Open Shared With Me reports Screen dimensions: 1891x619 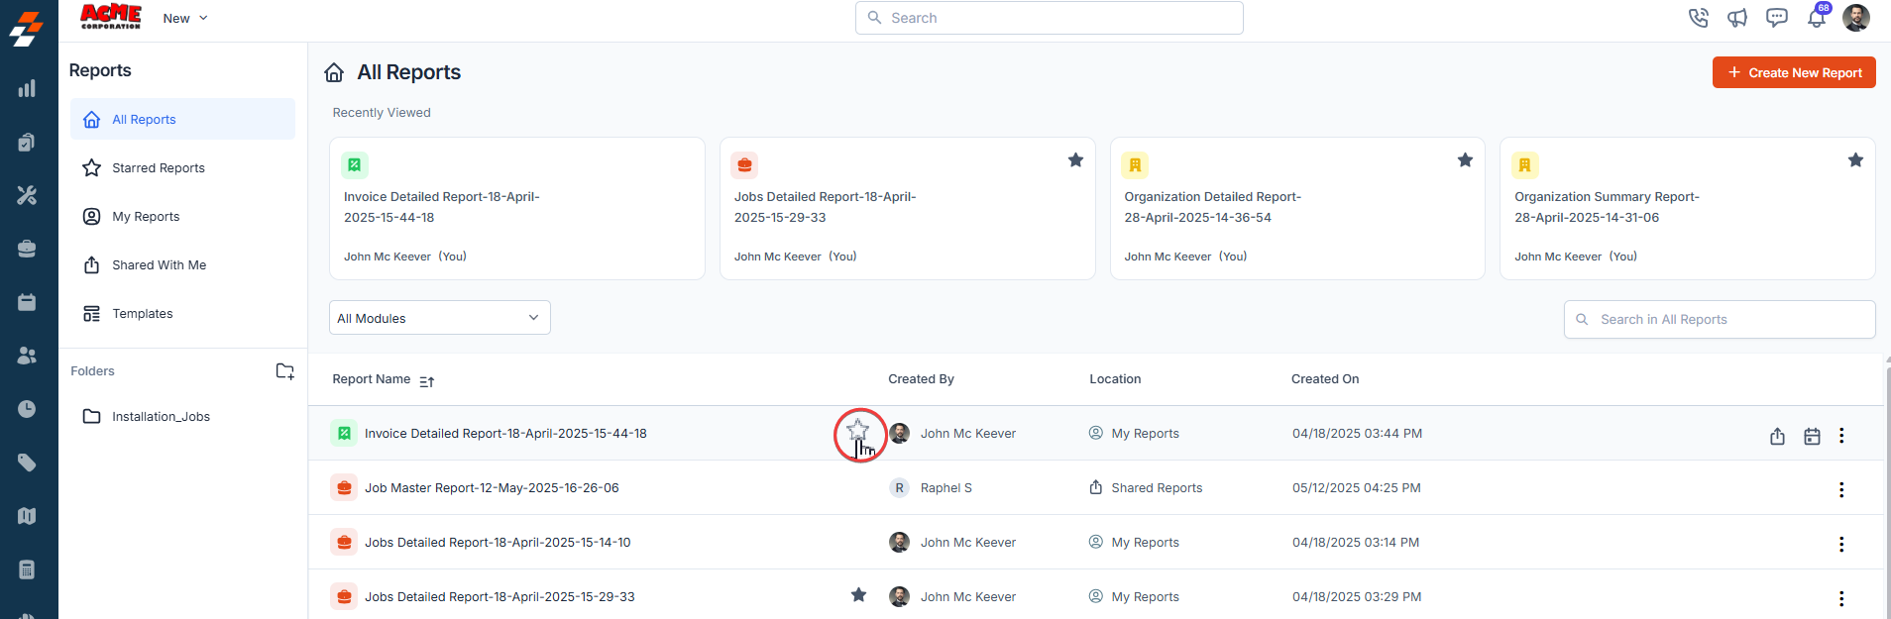[x=182, y=264]
